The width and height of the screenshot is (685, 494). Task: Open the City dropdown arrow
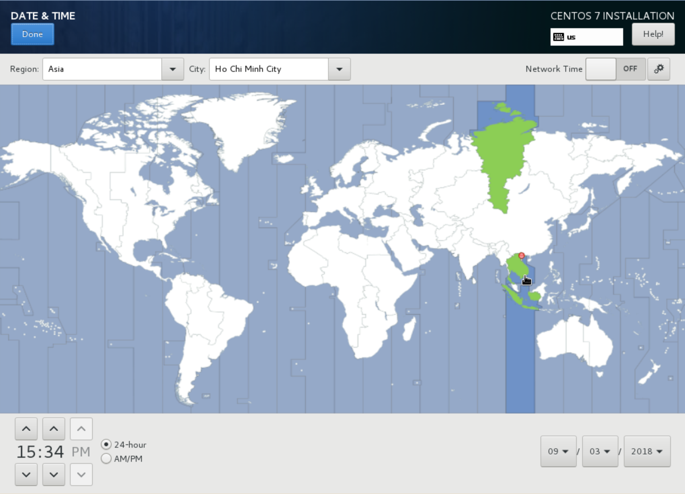339,69
